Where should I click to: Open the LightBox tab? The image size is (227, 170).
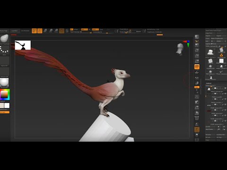pyautogui.click(x=15, y=31)
